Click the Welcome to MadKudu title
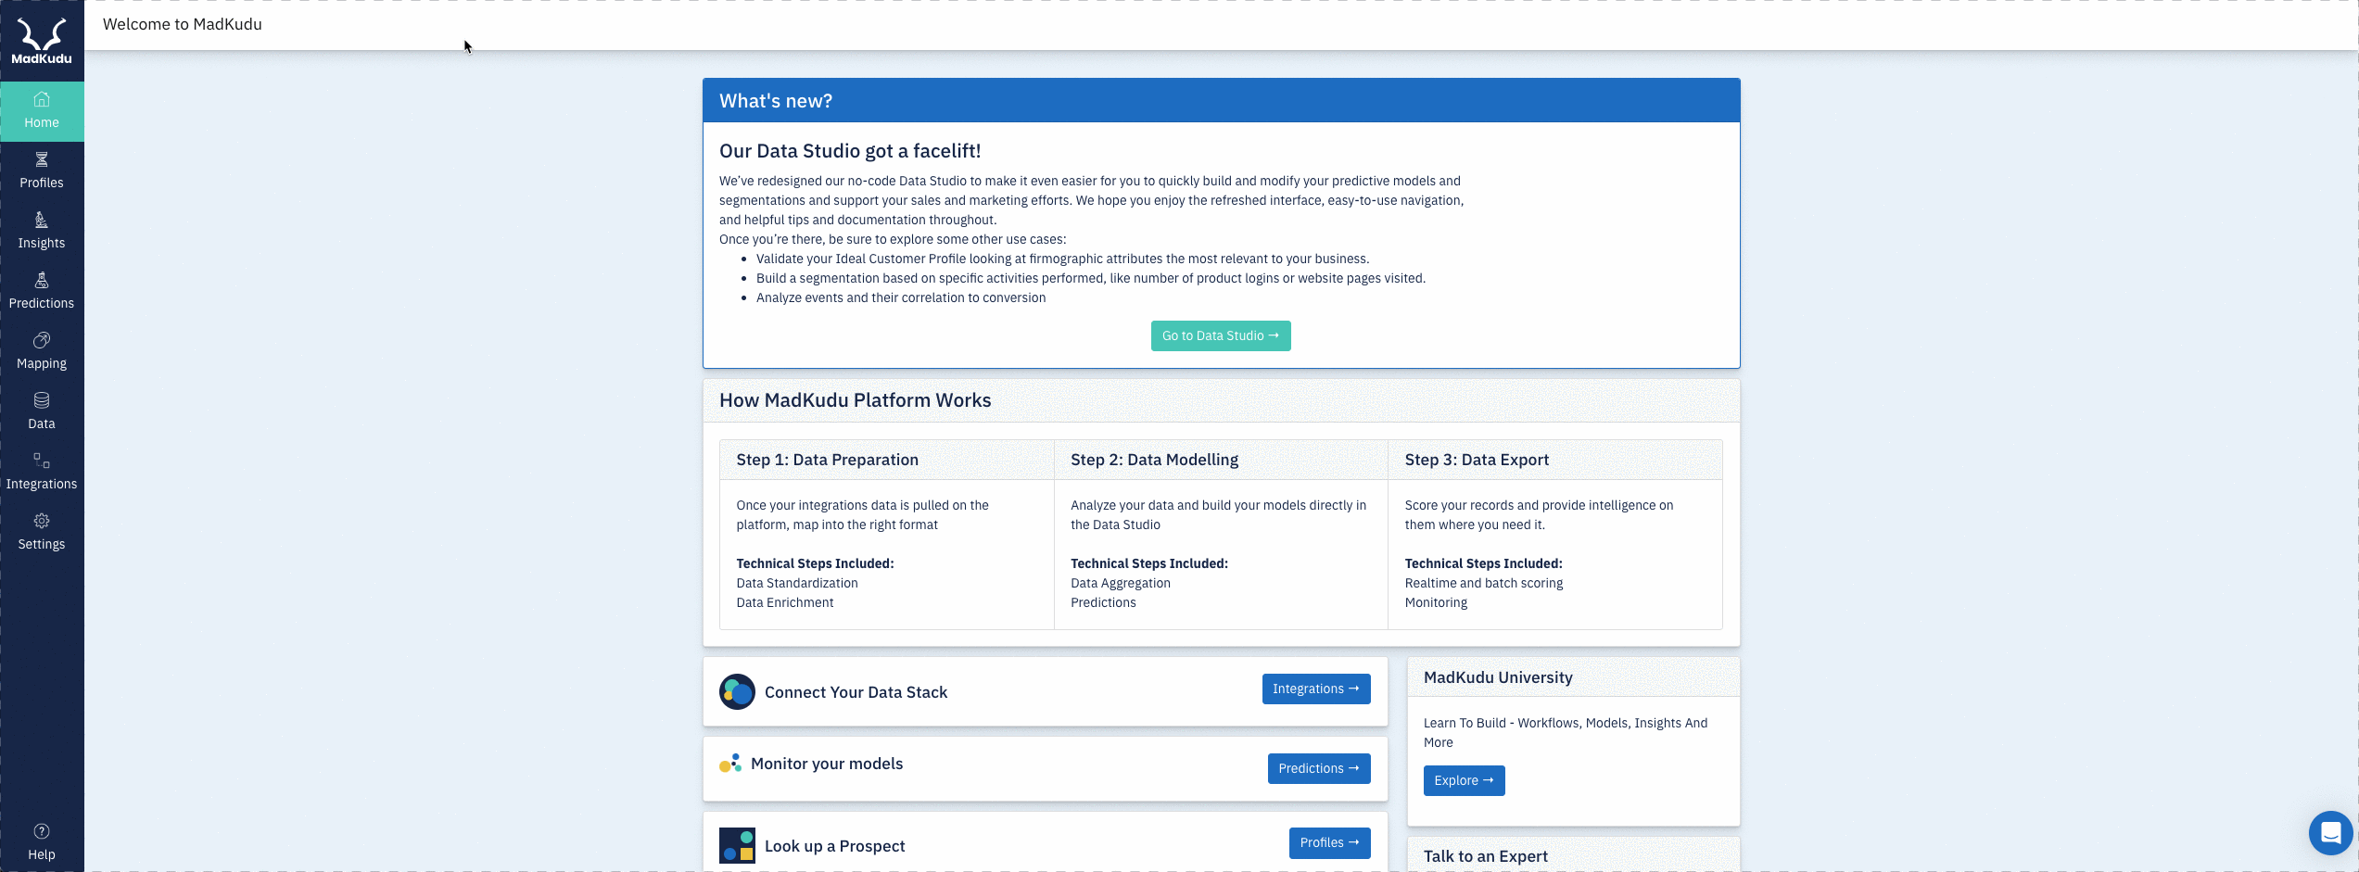 [x=183, y=24]
